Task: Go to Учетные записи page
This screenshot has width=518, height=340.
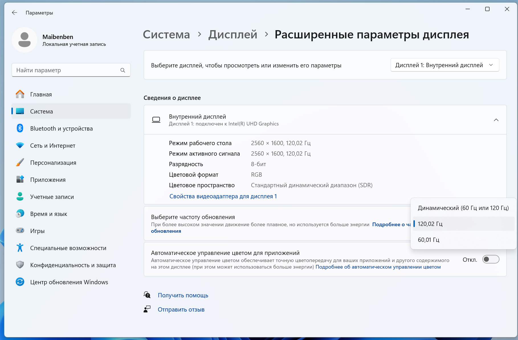Action: (x=71, y=197)
